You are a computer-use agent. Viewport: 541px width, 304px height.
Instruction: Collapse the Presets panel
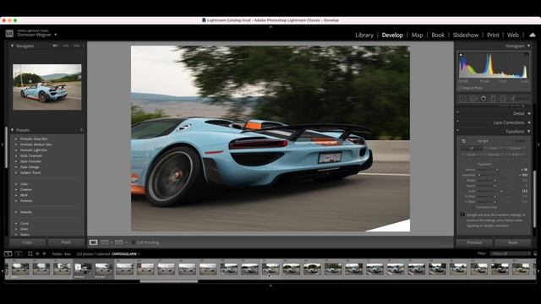[12, 130]
